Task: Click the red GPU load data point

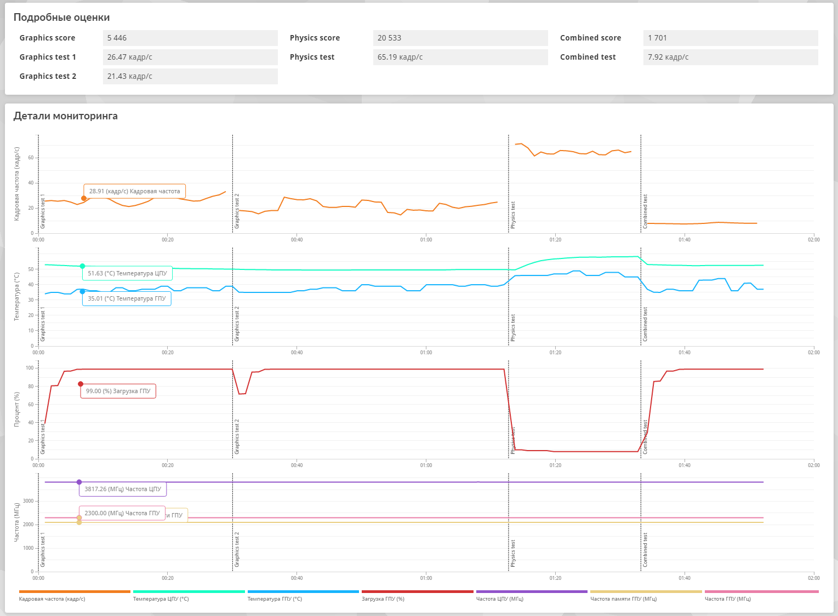Action: [x=81, y=384]
